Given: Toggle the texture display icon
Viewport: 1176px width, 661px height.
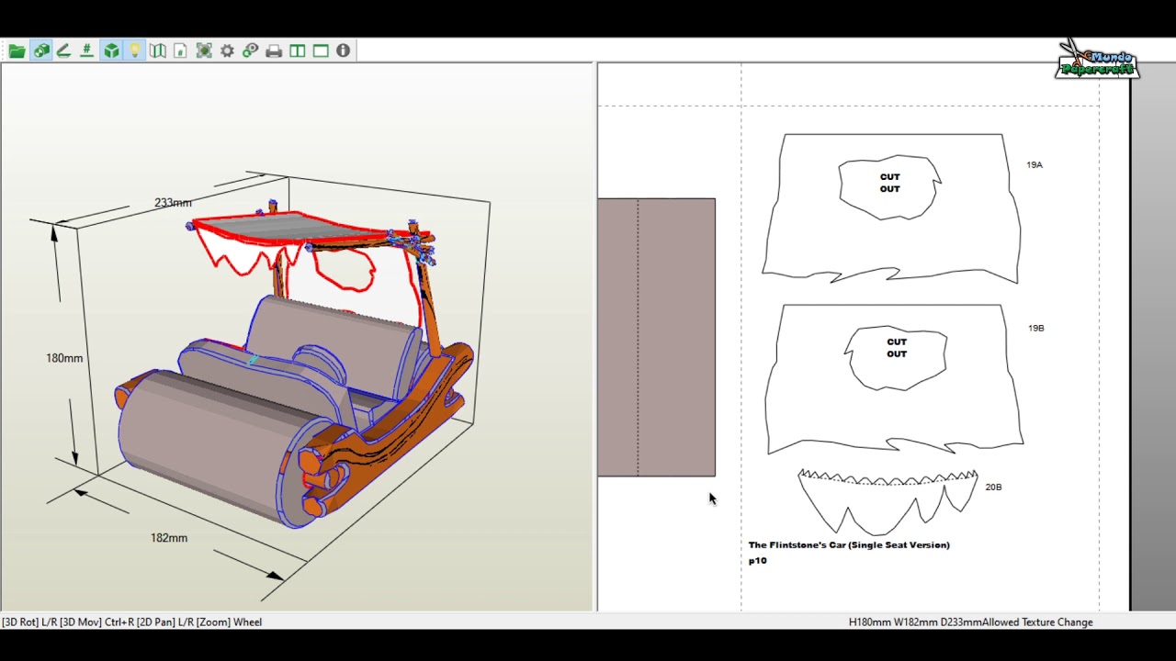Looking at the screenshot, I should [41, 50].
